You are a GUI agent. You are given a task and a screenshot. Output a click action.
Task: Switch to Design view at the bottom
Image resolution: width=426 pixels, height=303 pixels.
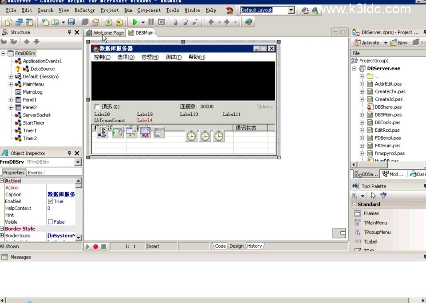[x=237, y=246]
